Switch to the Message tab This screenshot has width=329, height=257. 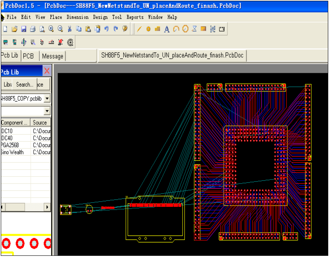coord(53,56)
